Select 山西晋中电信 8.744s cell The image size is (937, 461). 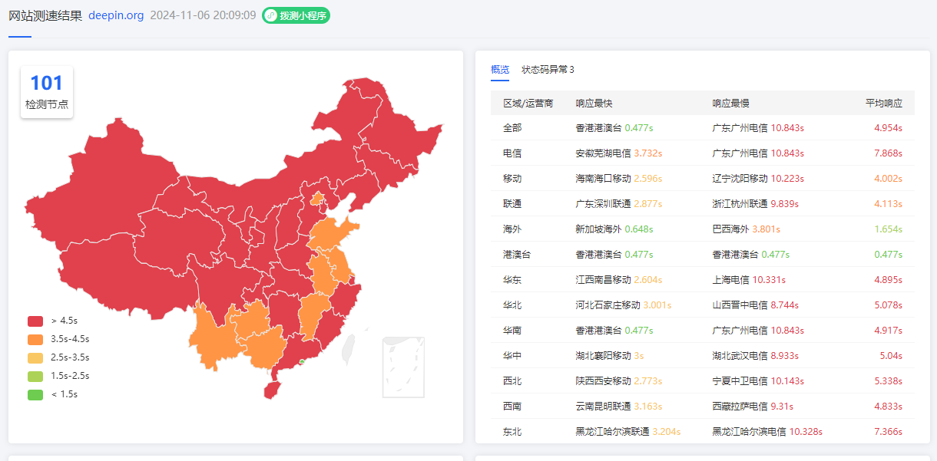tap(756, 305)
